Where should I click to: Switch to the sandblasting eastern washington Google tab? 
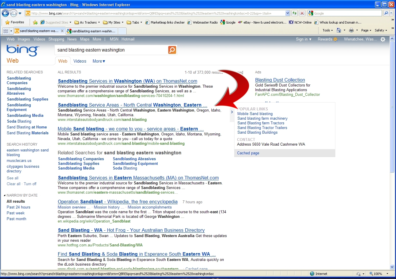click(x=93, y=31)
